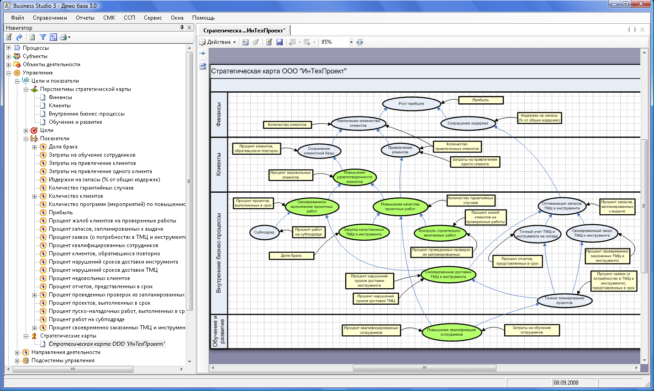Open the Справочники menu

[x=50, y=18]
